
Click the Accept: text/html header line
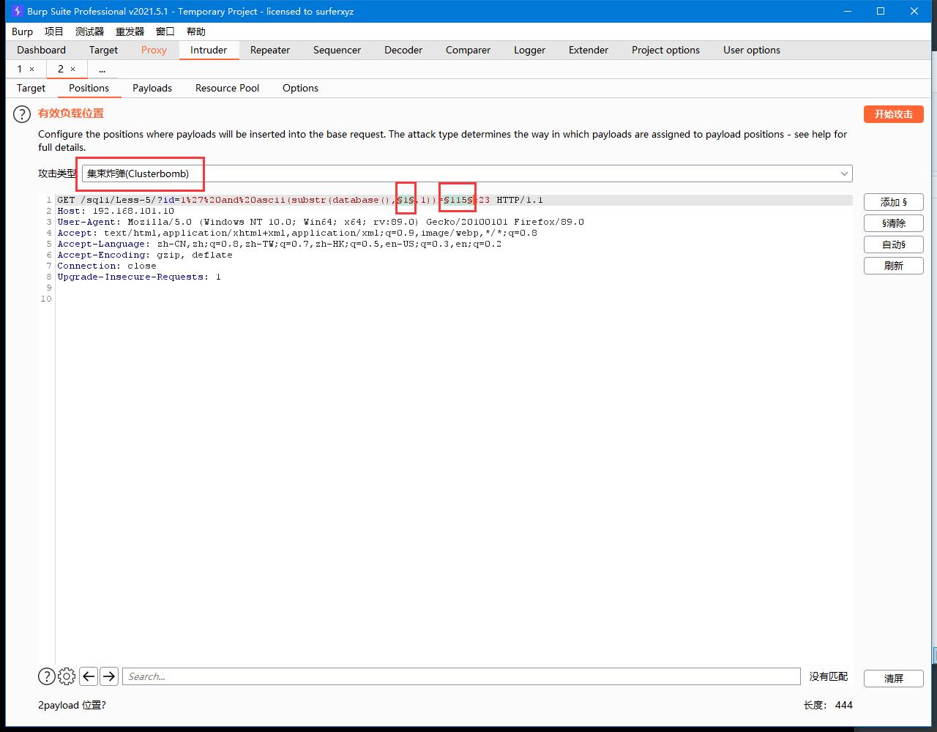297,233
